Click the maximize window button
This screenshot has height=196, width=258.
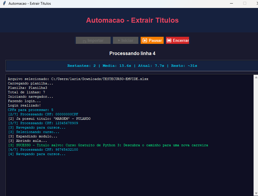tap(245, 3)
